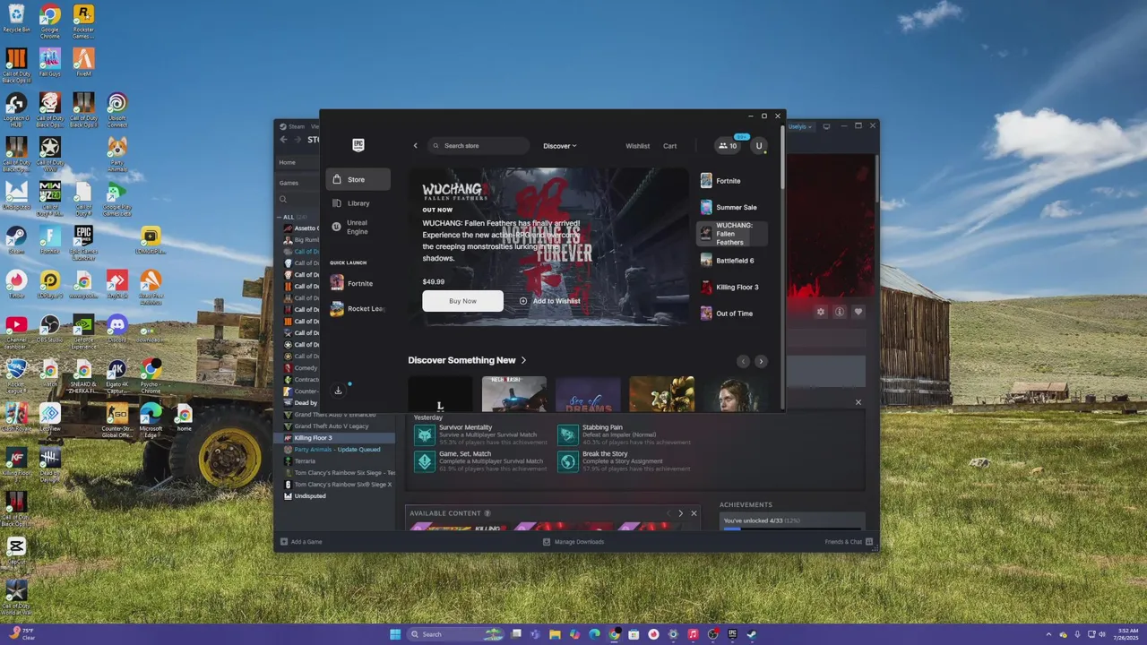Open the Ubisoft Connect desktop icon

tap(116, 109)
